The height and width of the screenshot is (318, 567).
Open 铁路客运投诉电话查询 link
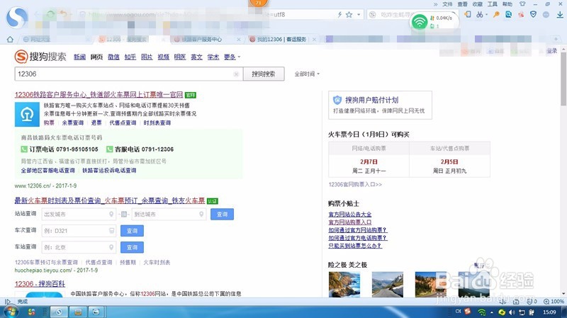click(109, 171)
